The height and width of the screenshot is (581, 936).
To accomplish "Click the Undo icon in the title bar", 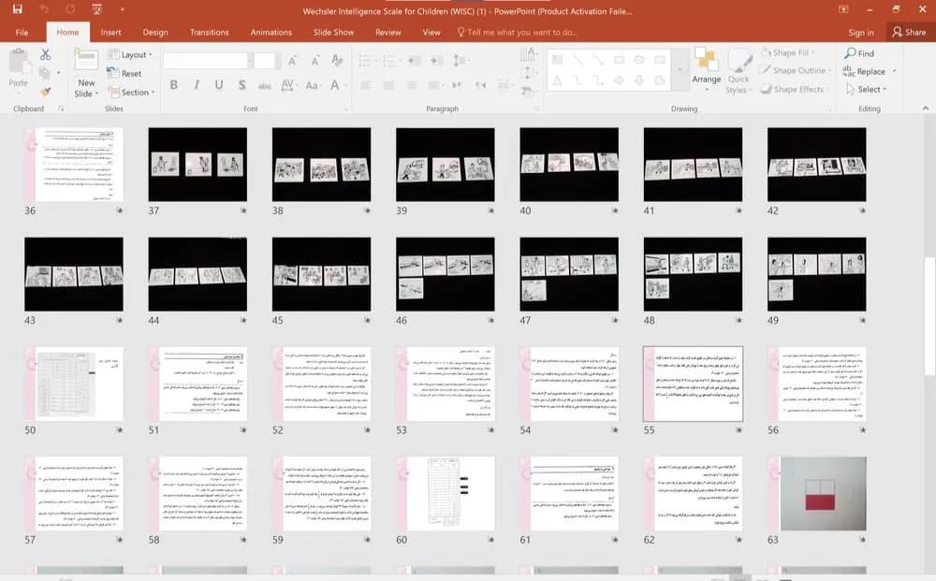I will coord(44,9).
